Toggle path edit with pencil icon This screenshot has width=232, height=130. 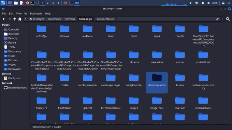click(x=218, y=19)
